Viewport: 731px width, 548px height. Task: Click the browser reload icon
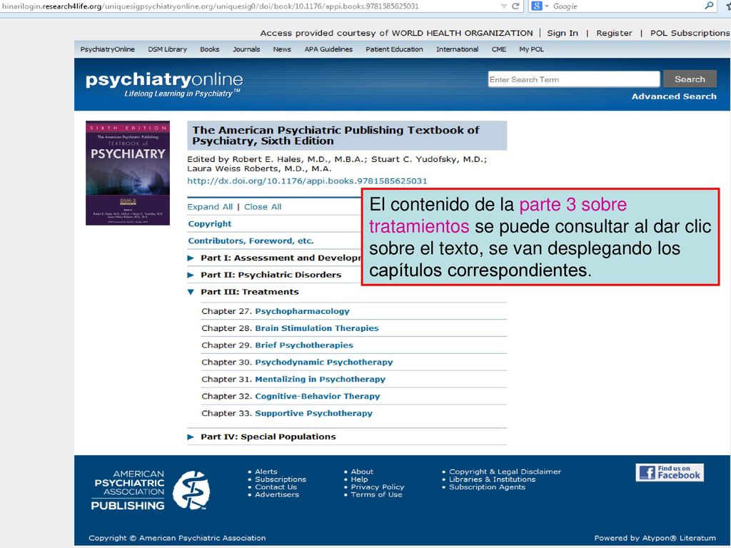tap(515, 6)
